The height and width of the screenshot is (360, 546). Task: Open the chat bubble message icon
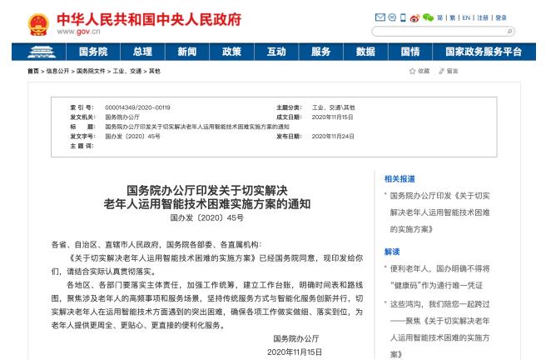393,17
